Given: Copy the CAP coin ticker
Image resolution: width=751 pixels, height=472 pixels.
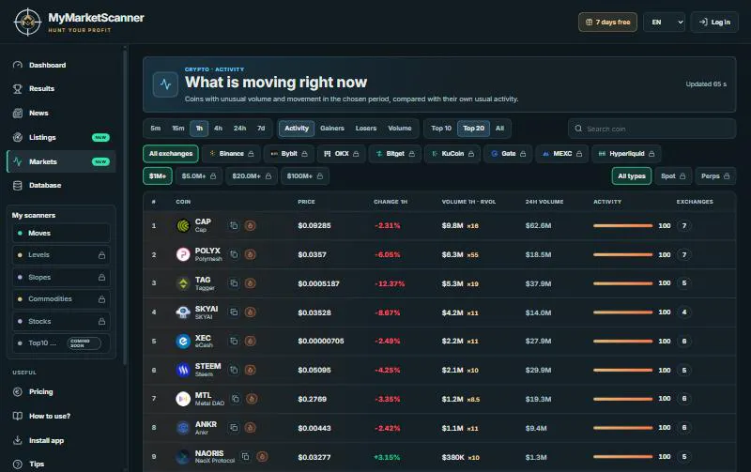Looking at the screenshot, I should pyautogui.click(x=234, y=225).
